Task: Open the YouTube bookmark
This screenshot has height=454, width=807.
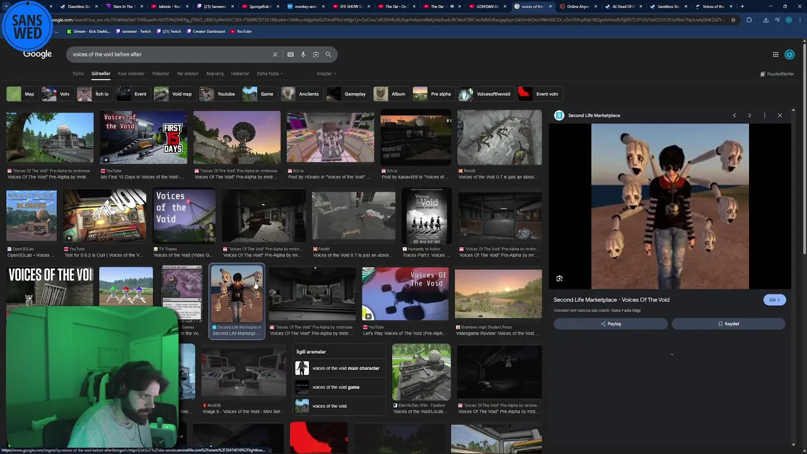Action: (241, 32)
